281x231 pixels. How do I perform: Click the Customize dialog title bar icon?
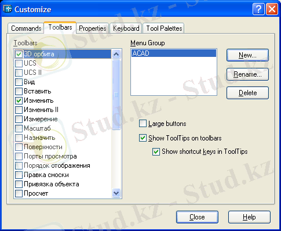(8, 9)
